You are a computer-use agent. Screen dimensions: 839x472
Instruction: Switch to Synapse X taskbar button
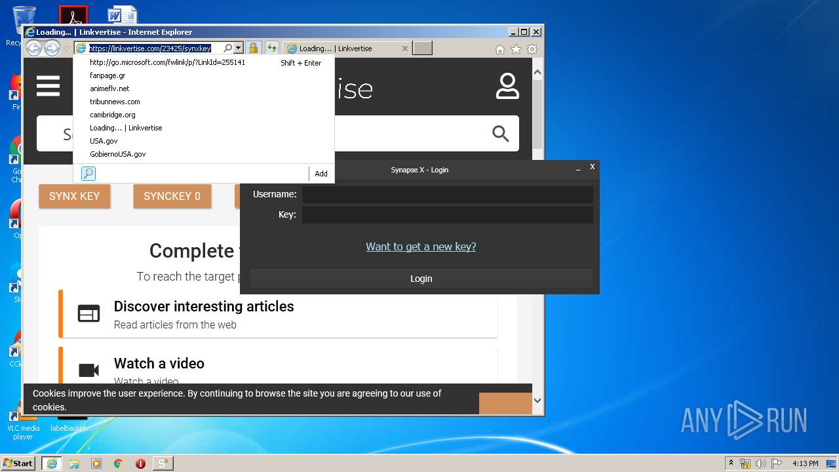[x=163, y=463]
